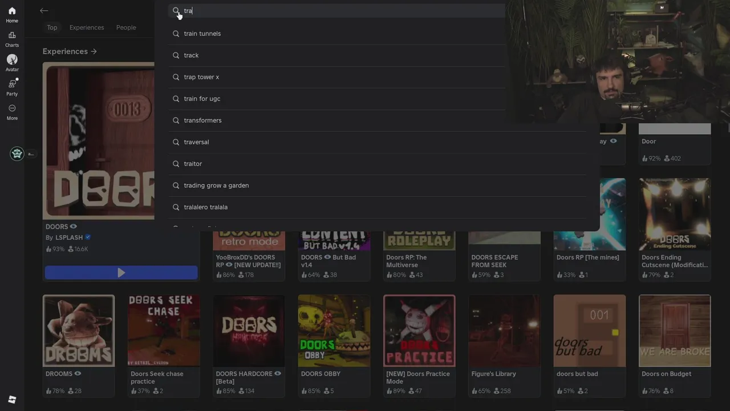Open the Doors Seek chase practice thumbnail
This screenshot has height=411, width=730.
[164, 331]
